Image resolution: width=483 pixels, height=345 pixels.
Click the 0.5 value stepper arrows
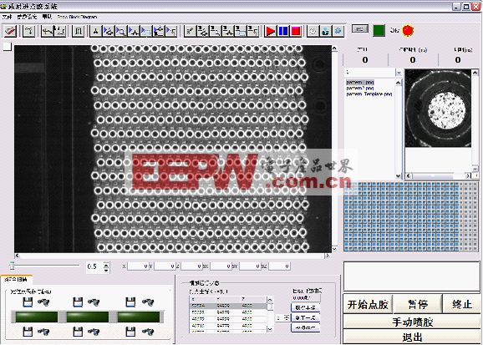pyautogui.click(x=106, y=266)
